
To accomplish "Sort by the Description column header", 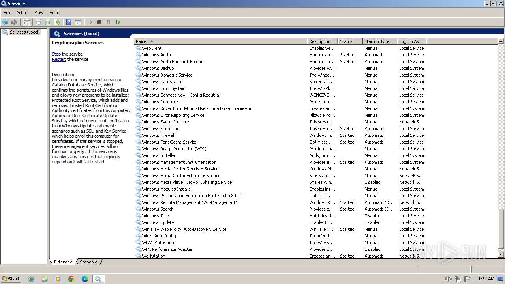I will coord(323,41).
